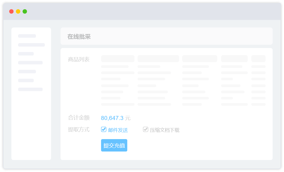Open the fourth sidebar menu placeholder

(x=30, y=63)
